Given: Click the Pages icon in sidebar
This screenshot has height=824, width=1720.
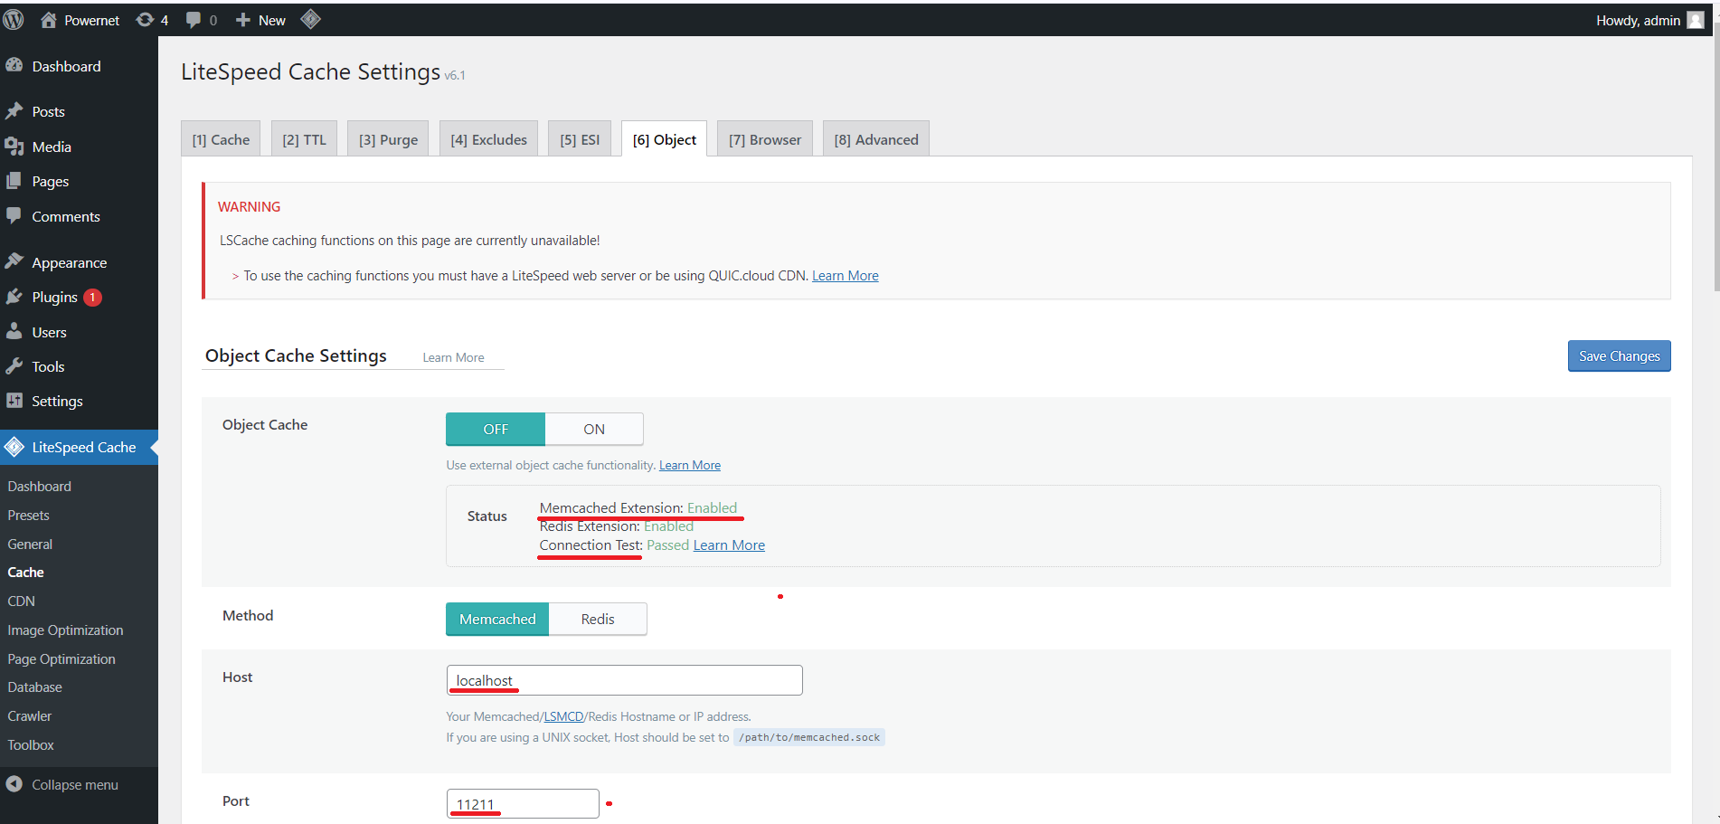Looking at the screenshot, I should [x=14, y=181].
